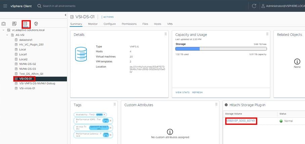The image size is (305, 144).
Task: Grab the Custom Attributes card drag handle
Action: click(x=216, y=104)
